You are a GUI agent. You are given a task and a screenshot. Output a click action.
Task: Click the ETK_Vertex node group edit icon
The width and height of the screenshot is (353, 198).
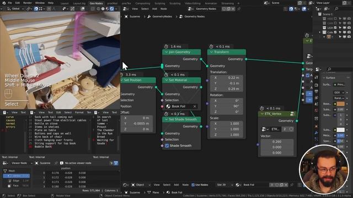(292, 114)
